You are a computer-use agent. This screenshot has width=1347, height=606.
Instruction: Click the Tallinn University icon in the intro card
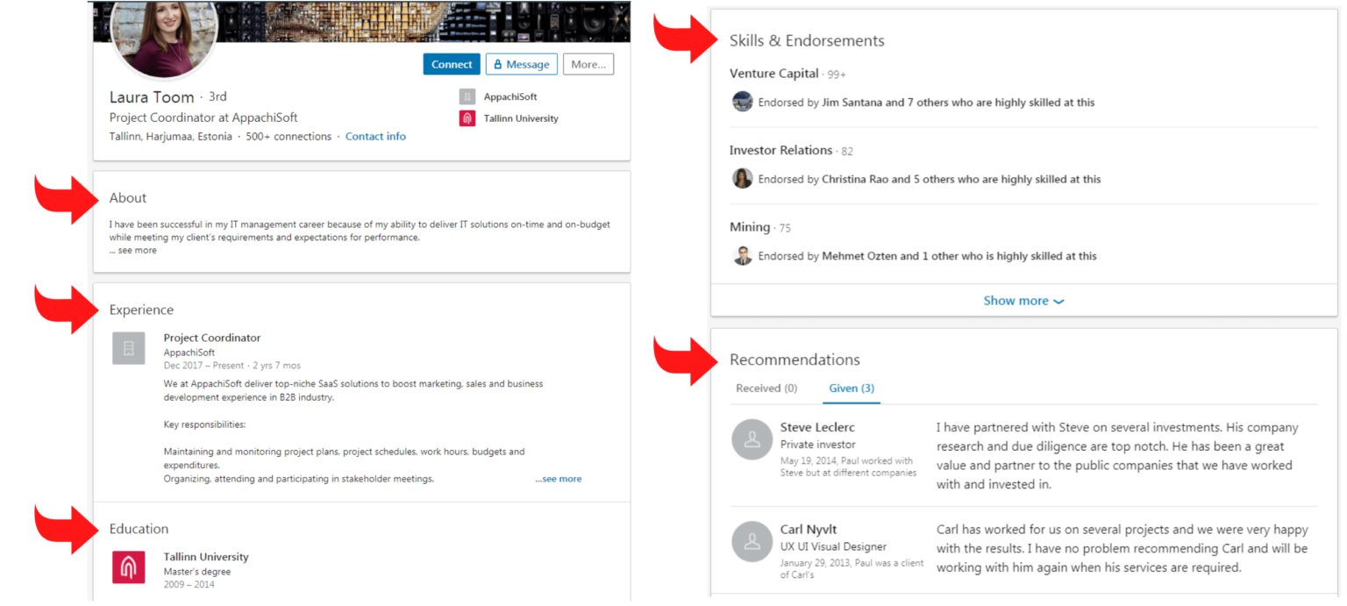point(467,118)
